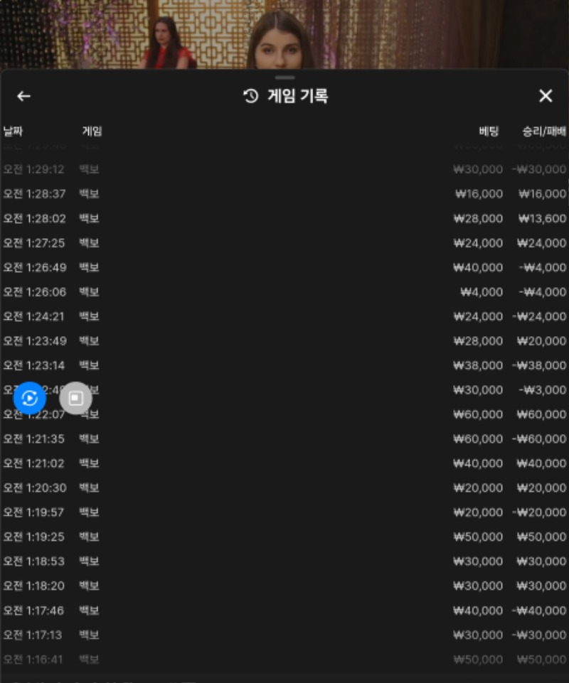Open the 오전 1:23:14 game record
569x683 pixels.
[284, 365]
